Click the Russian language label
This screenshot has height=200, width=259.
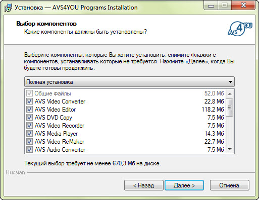[x=15, y=172]
